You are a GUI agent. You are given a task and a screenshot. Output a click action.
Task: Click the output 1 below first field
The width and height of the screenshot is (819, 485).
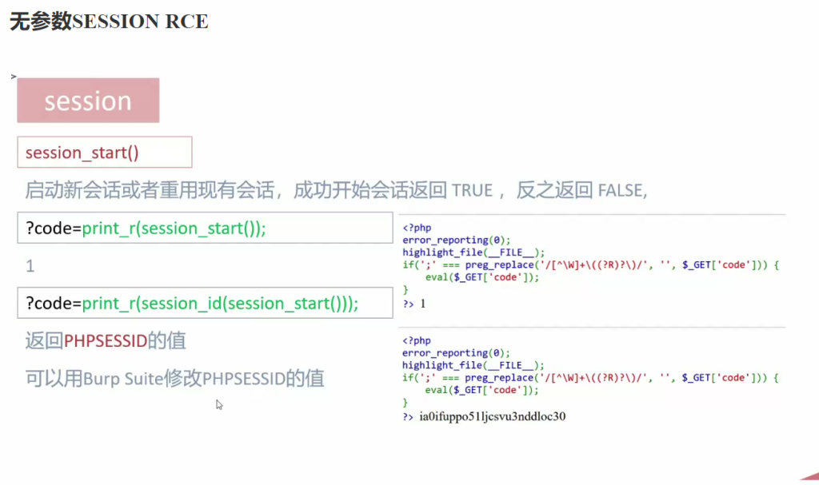tap(30, 266)
